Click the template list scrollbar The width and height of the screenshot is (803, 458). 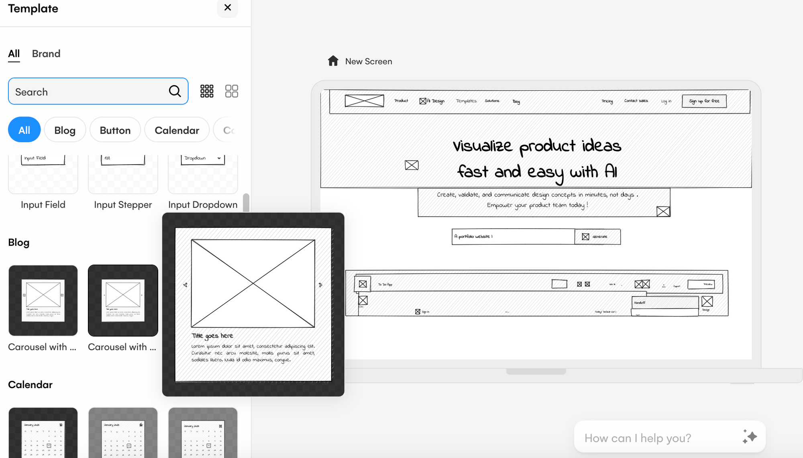[246, 203]
